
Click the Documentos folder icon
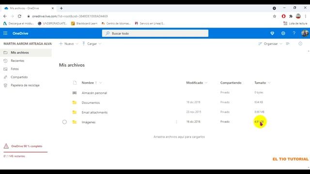click(74, 102)
